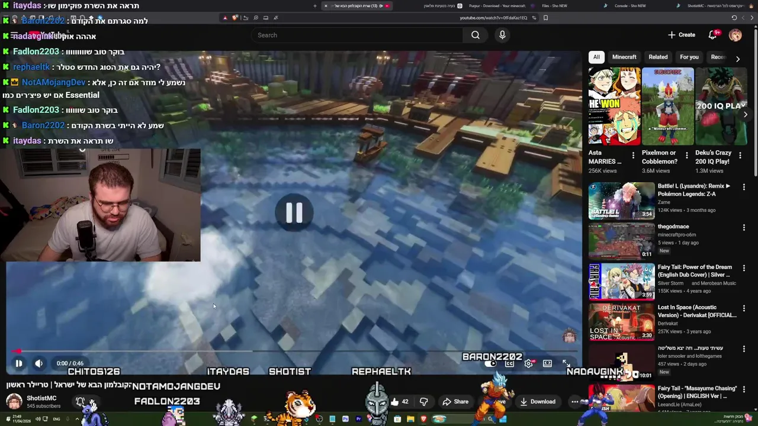Open the player settings gear
This screenshot has height=426, width=758.
(528, 363)
